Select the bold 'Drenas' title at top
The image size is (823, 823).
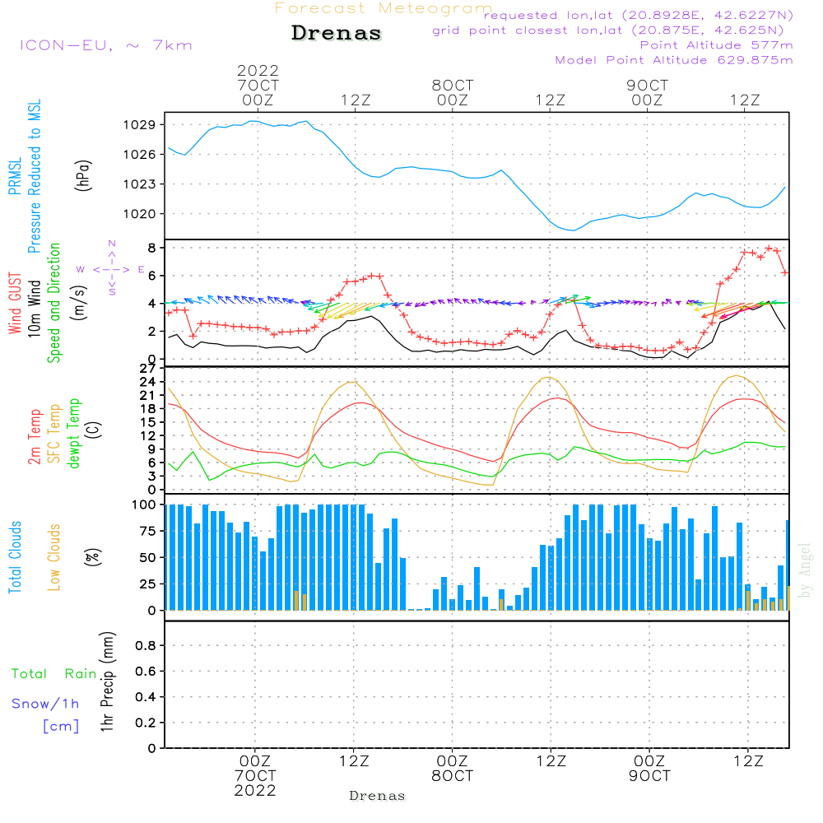coord(336,33)
